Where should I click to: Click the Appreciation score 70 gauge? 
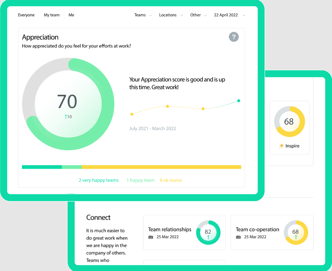coord(68,104)
